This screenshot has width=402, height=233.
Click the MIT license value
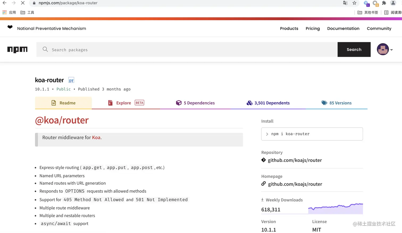tap(317, 230)
